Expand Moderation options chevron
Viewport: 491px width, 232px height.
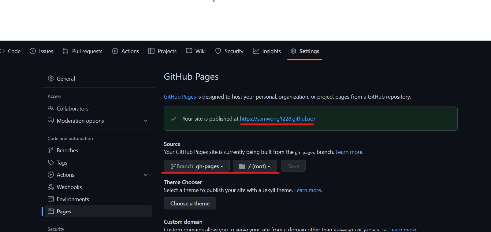pyautogui.click(x=146, y=121)
